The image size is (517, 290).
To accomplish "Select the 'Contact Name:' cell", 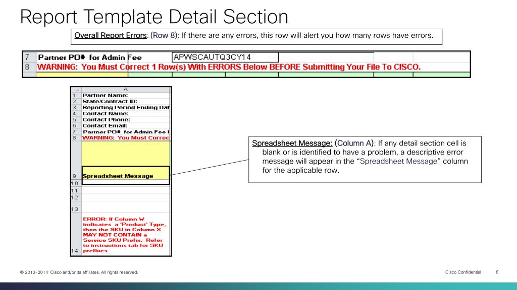I will (x=126, y=113).
